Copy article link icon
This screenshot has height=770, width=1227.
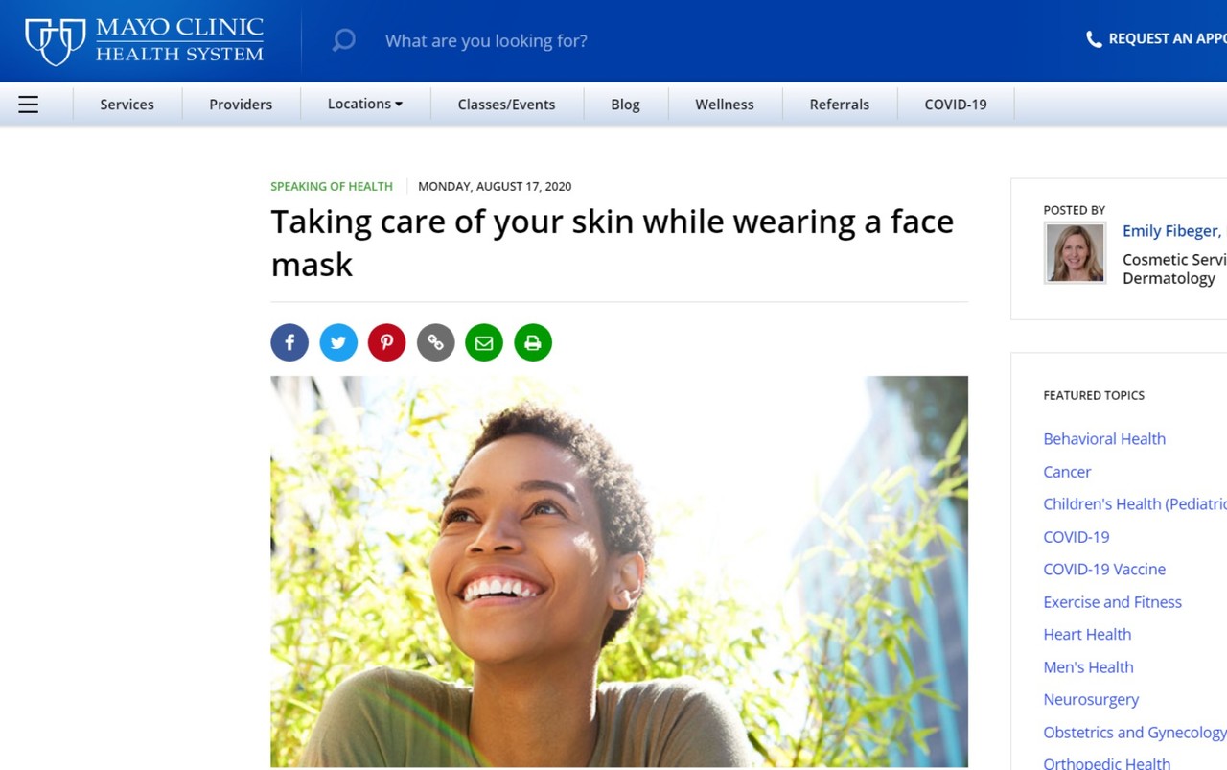point(435,342)
